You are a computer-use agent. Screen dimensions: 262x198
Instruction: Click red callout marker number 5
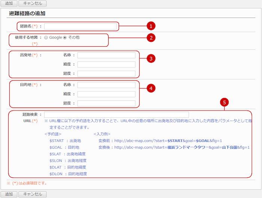tap(224, 102)
